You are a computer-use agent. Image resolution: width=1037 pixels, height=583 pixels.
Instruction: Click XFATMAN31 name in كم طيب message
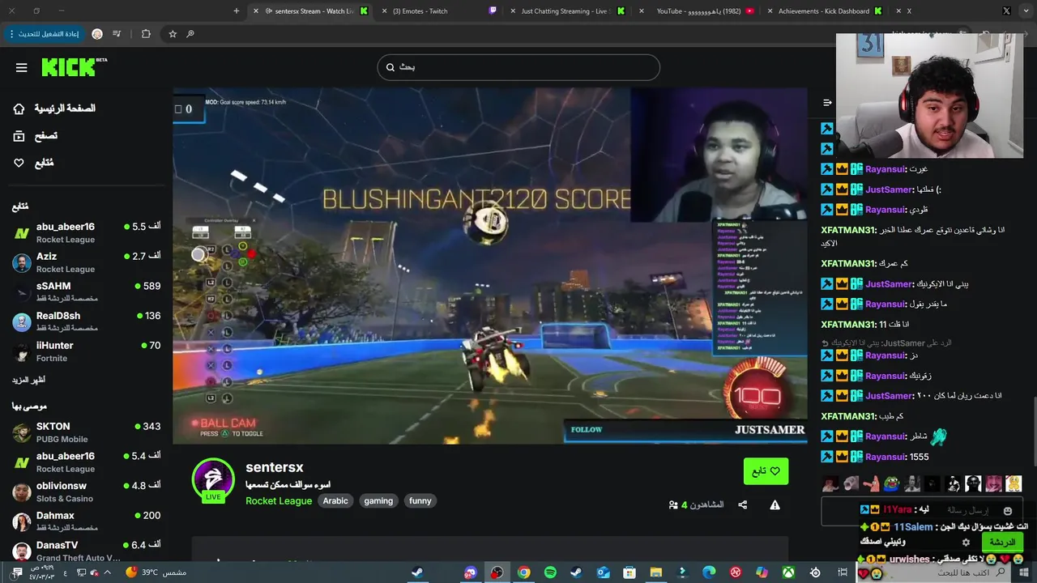[848, 416]
